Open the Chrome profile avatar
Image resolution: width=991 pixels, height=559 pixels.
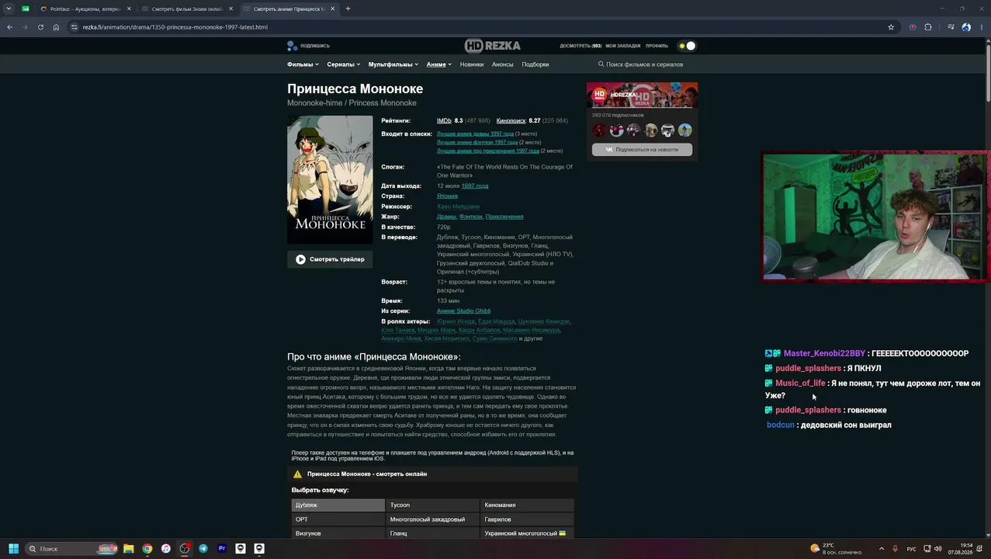[966, 27]
